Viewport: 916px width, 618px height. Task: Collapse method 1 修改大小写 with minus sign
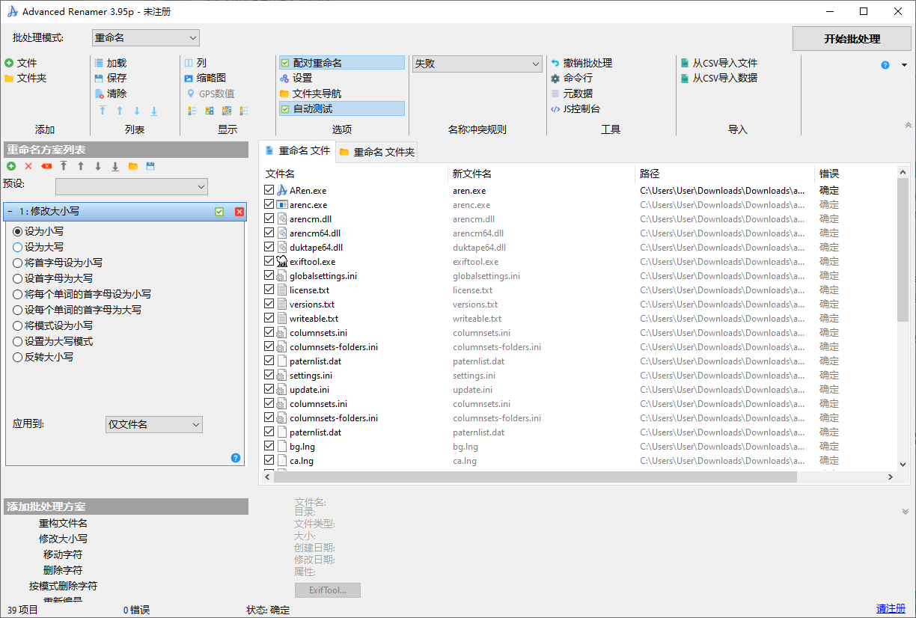click(10, 212)
